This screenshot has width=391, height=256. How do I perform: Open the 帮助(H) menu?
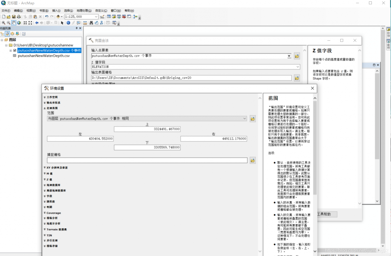pos(129,11)
